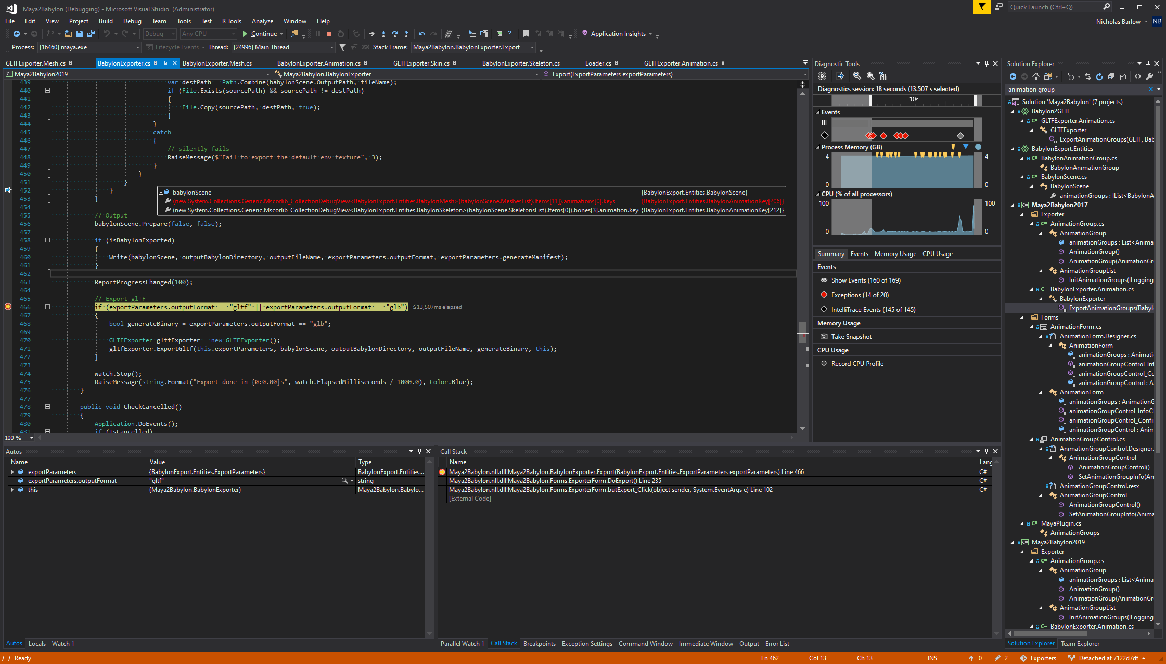1166x664 pixels.
Task: Open Properties via the wrench icon
Action: click(1150, 76)
